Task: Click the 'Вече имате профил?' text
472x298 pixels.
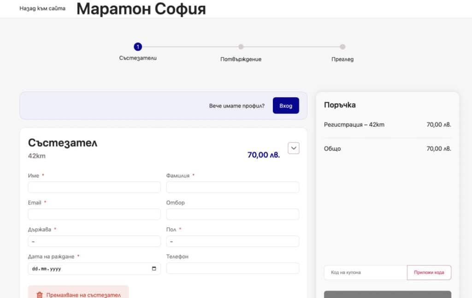Action: (x=237, y=106)
